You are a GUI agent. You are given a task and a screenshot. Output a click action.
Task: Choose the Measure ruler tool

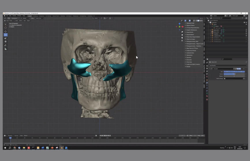coord(5,49)
